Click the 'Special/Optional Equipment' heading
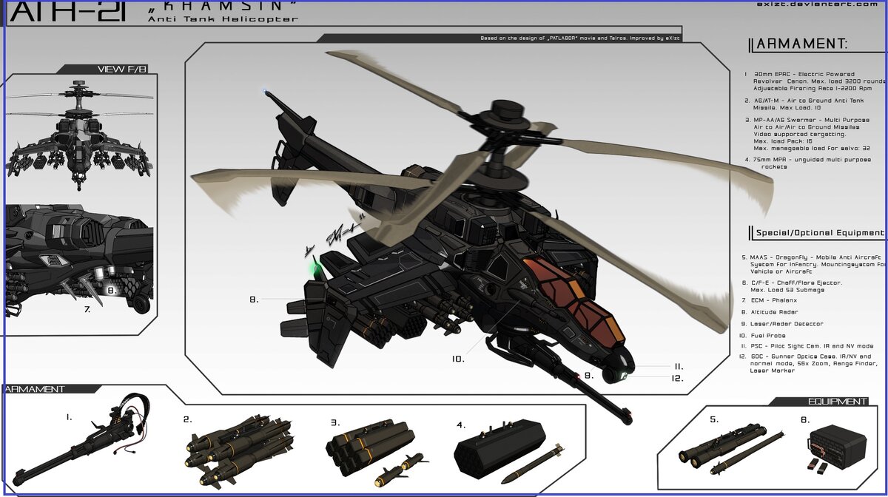The width and height of the screenshot is (888, 497). click(x=819, y=233)
